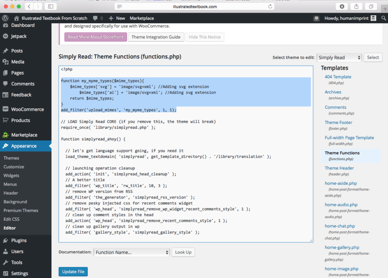Click the search magnifier in the admin bar
This screenshot has height=278, width=388.
pyautogui.click(x=383, y=18)
